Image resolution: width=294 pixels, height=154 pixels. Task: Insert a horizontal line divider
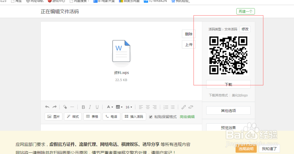(x=72, y=107)
